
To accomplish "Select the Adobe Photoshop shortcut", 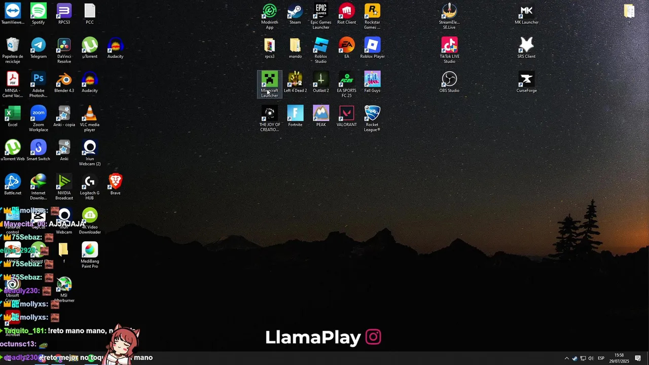I will click(x=39, y=85).
